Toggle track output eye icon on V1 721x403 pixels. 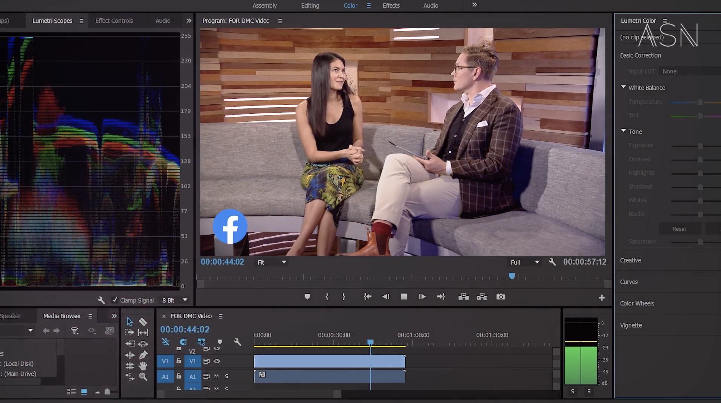[217, 361]
